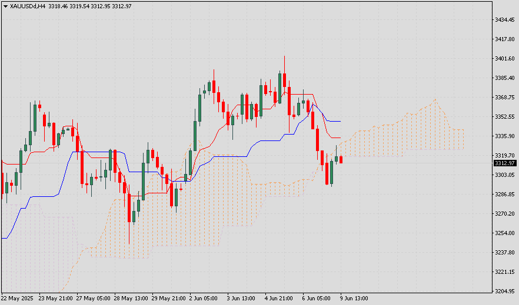Select the last red candle at the chart's right edge
This screenshot has width=519, height=305.
[x=341, y=160]
